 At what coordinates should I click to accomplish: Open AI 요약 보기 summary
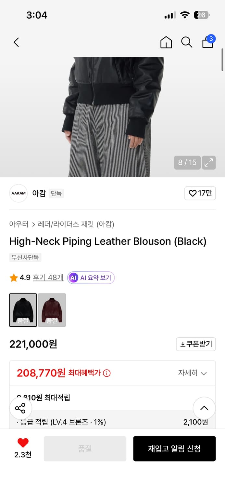pyautogui.click(x=91, y=278)
